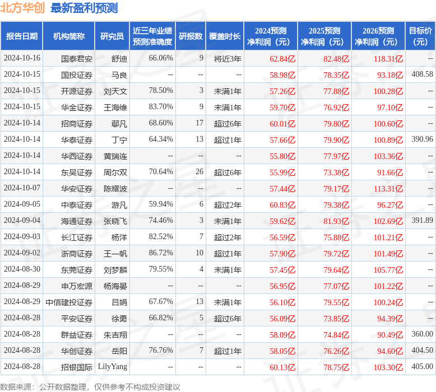
Task: Click target price 405.00
Action: coord(423,366)
